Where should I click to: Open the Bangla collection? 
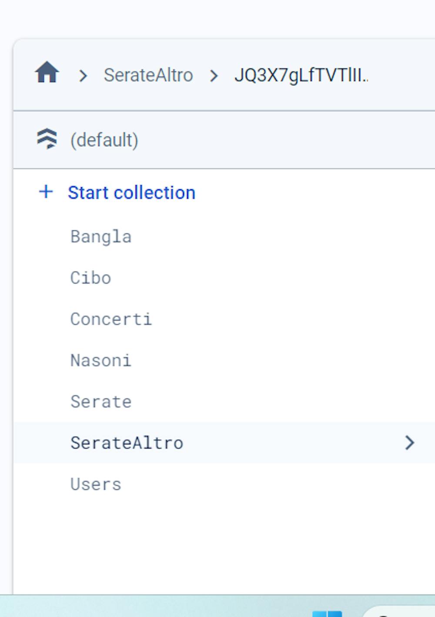coord(101,237)
